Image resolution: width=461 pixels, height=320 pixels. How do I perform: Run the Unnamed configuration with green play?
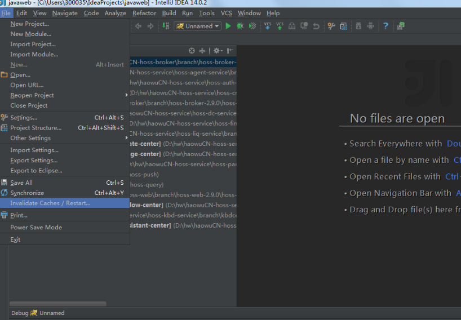tap(228, 26)
